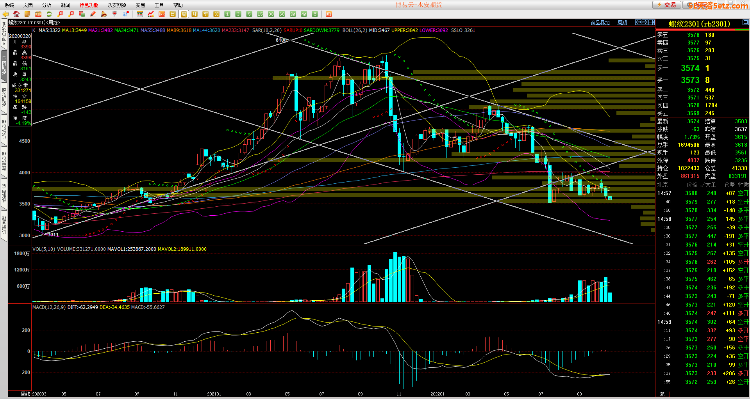Open the quote list table icon
The image size is (750, 399).
[140, 14]
